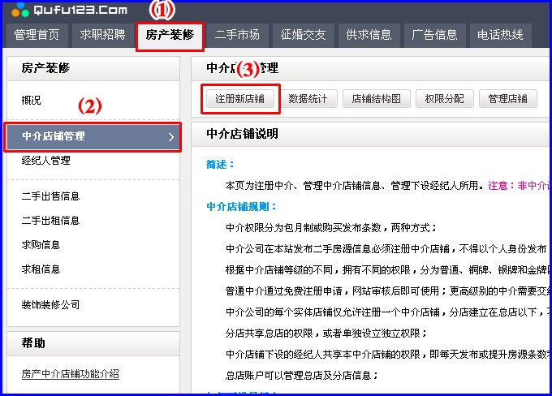Select 二手出售信息 in the sidebar
Screen dimensions: 552x396
(x=50, y=196)
